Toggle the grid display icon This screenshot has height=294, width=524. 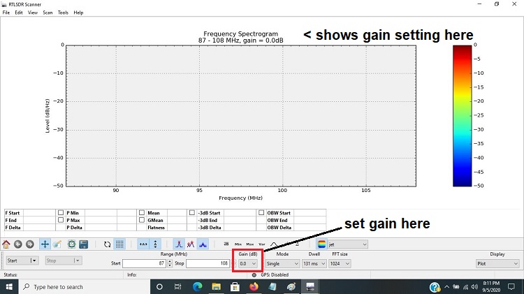tap(119, 244)
